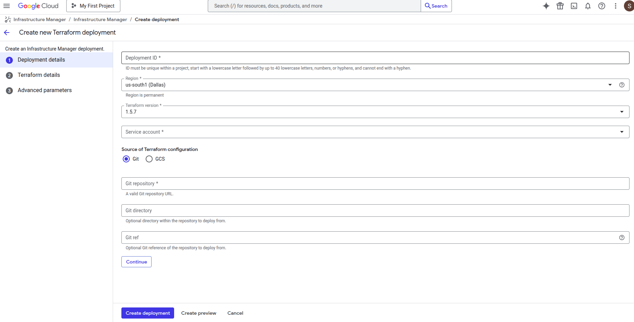Go back using the back arrow
Viewport: 634px width, 322px height.
7,32
